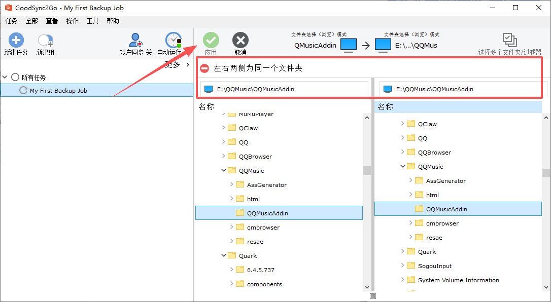Click the QClaw folder icon in left tree
The image size is (551, 302).
coord(231,128)
